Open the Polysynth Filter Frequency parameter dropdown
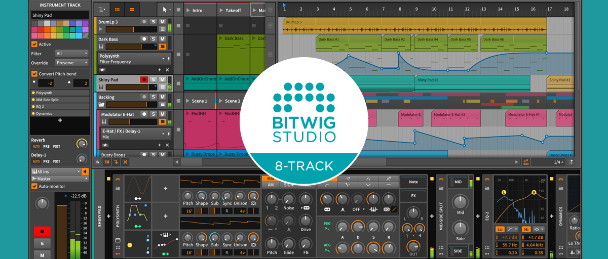 (x=131, y=59)
